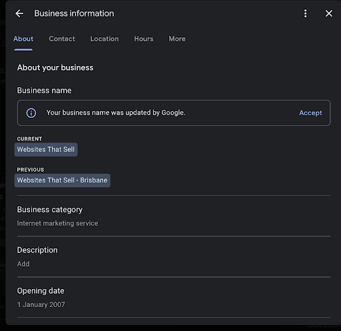Click the 'About your business' heading
341x331 pixels.
point(55,67)
